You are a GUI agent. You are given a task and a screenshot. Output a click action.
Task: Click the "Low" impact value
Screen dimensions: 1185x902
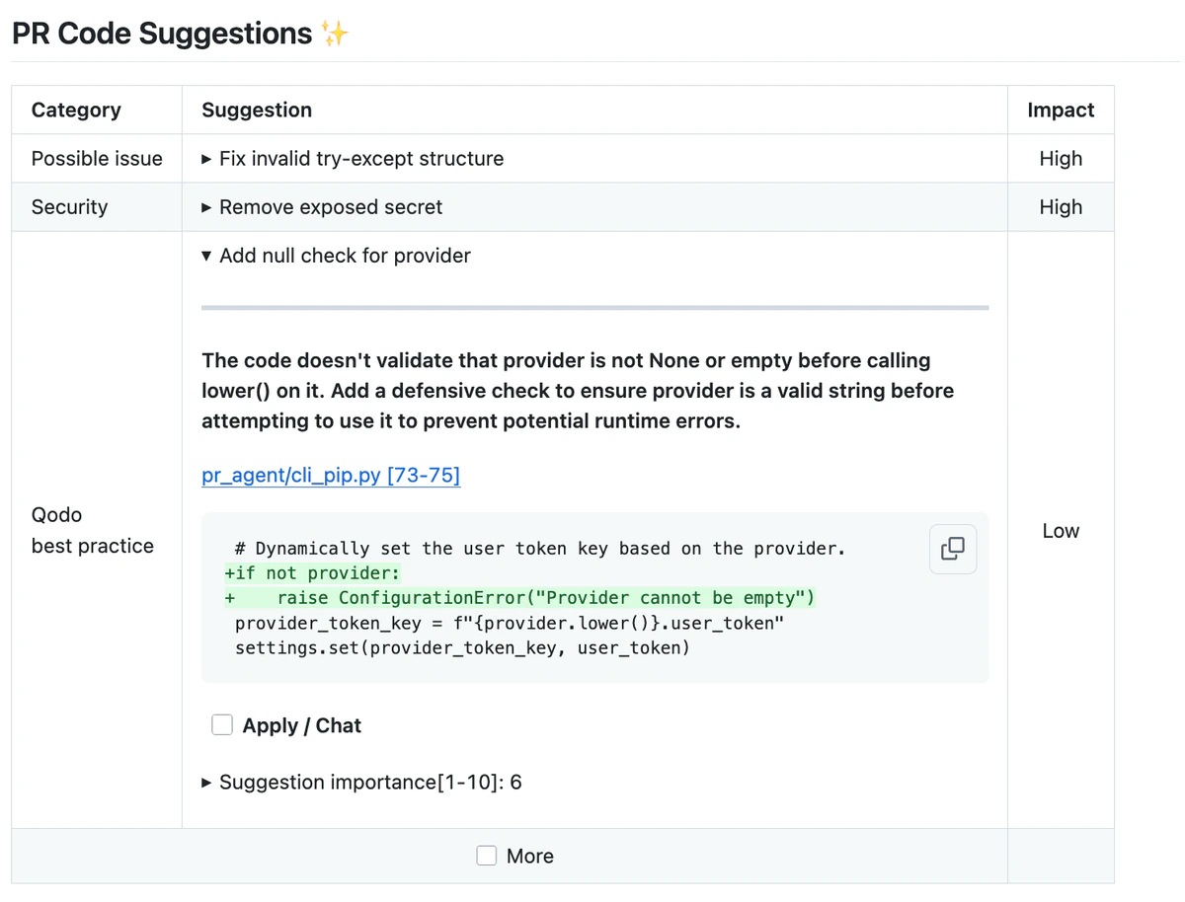(x=1061, y=531)
